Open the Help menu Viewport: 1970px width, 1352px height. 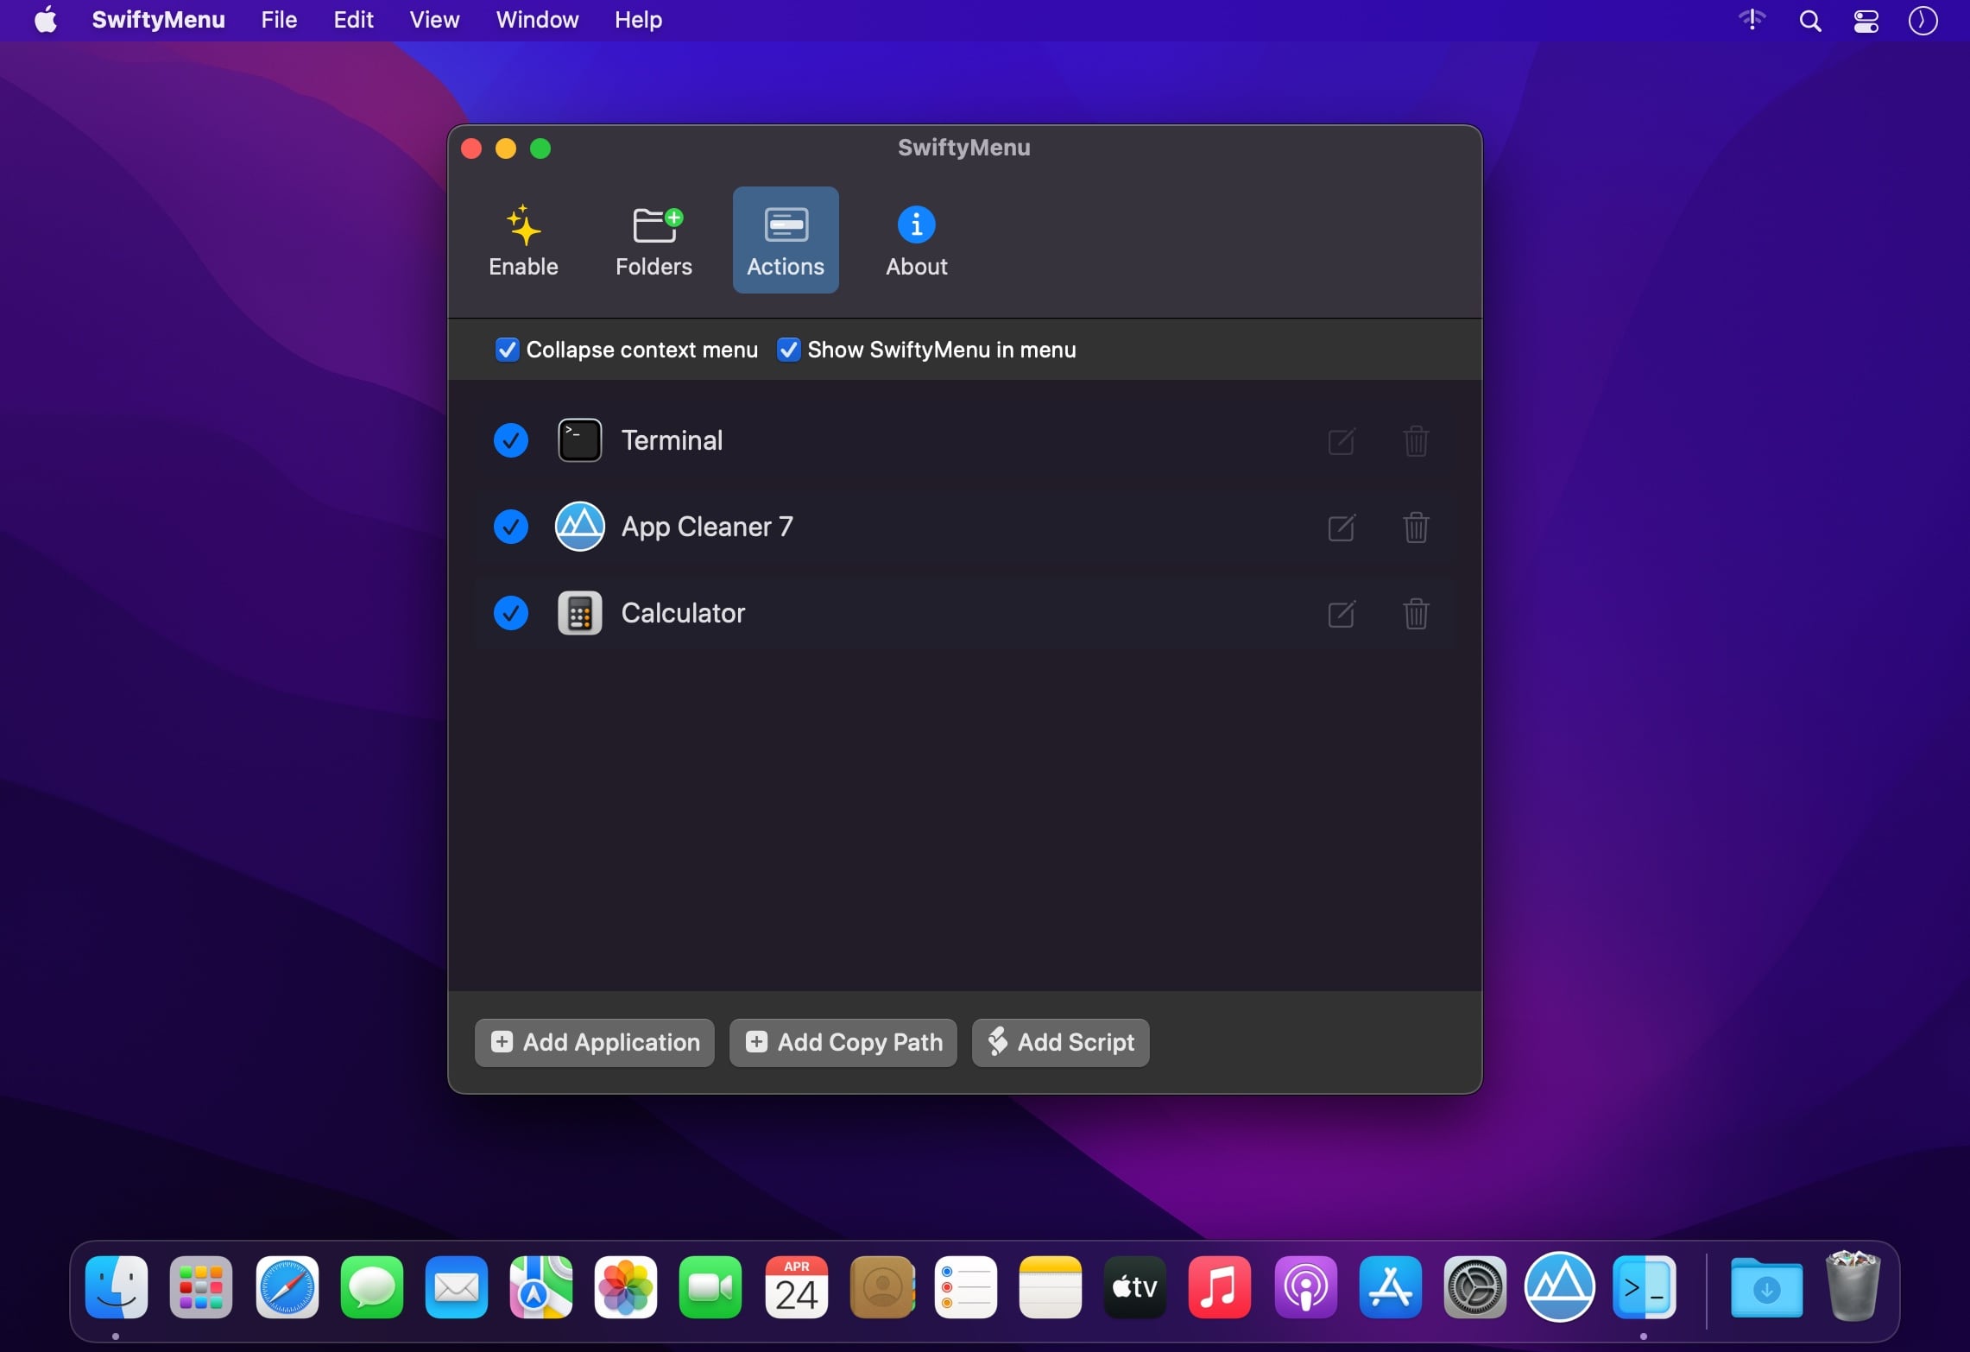click(x=638, y=20)
